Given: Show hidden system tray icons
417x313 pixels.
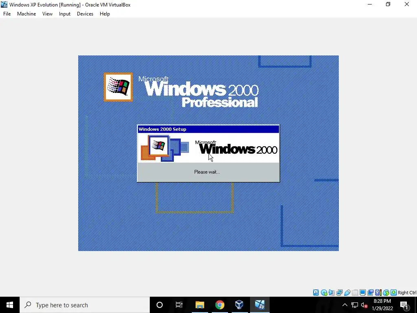Looking at the screenshot, I should click(x=345, y=305).
